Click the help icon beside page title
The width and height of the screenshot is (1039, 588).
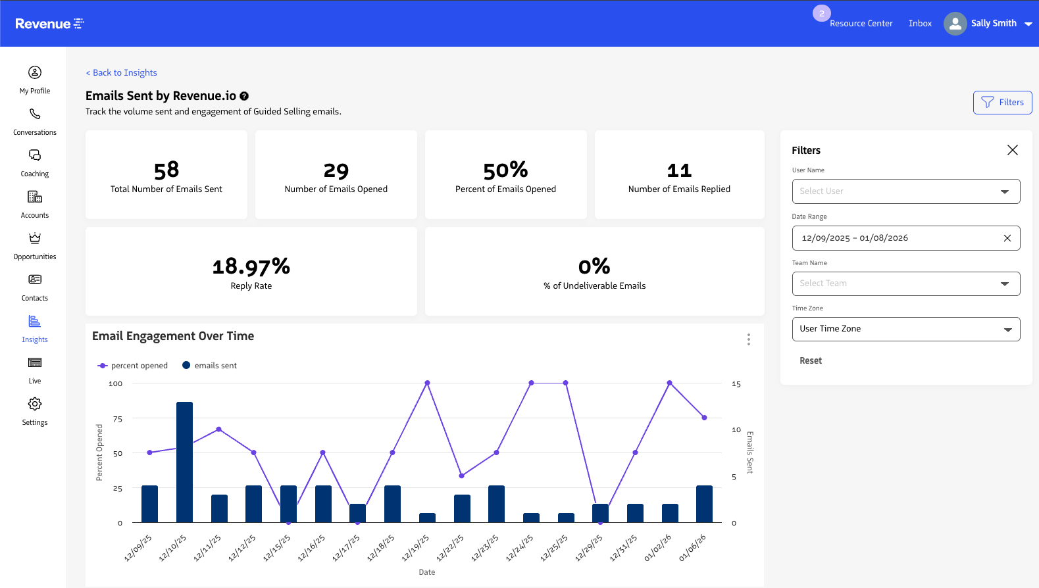coord(244,96)
